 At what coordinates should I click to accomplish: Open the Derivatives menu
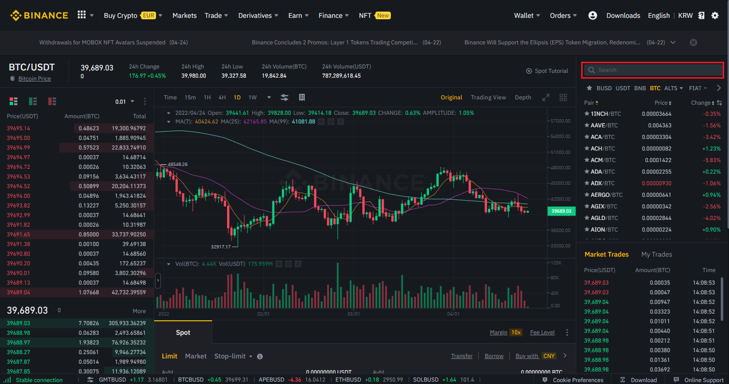pyautogui.click(x=258, y=15)
